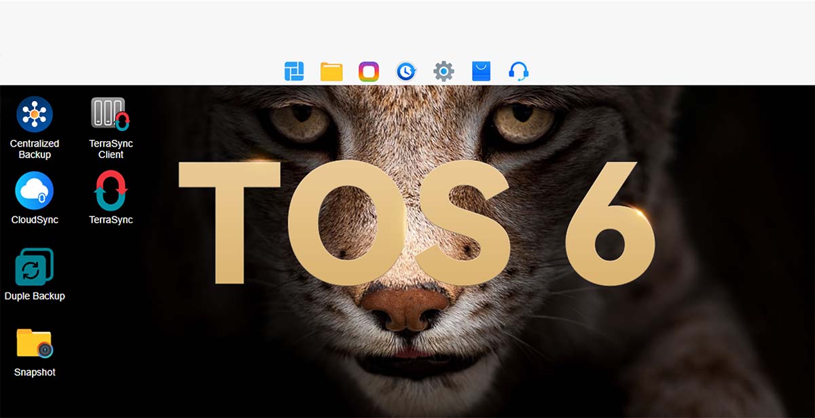Open the yellow File Manager folder icon

click(x=331, y=71)
